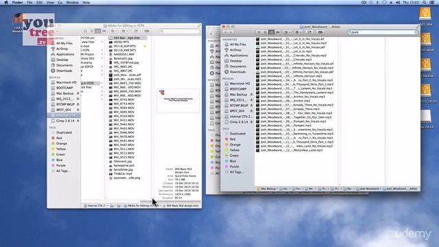
Task: Select file MVI_8742.MOV
Action: coord(123,99)
